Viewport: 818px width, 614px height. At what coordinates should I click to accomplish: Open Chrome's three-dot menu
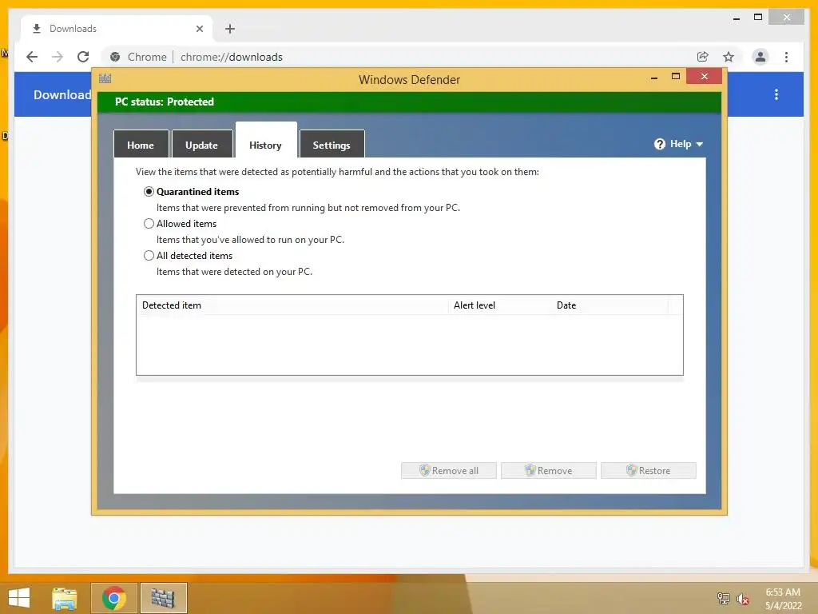click(x=786, y=57)
